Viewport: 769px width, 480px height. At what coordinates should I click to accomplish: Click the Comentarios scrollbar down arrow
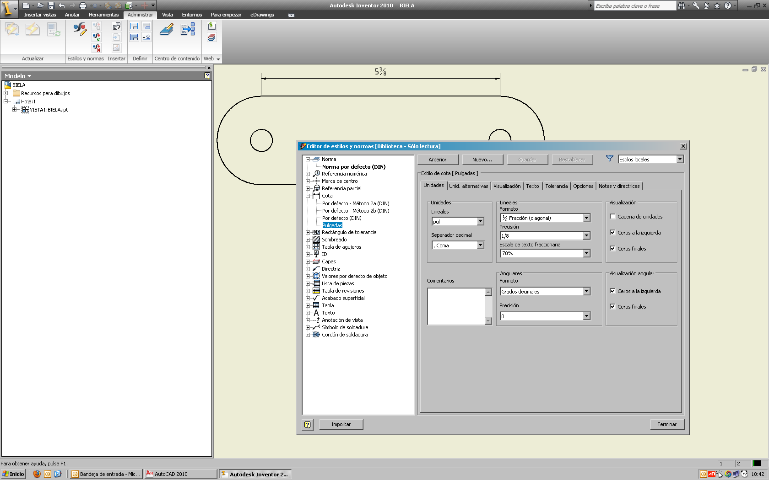click(x=488, y=321)
